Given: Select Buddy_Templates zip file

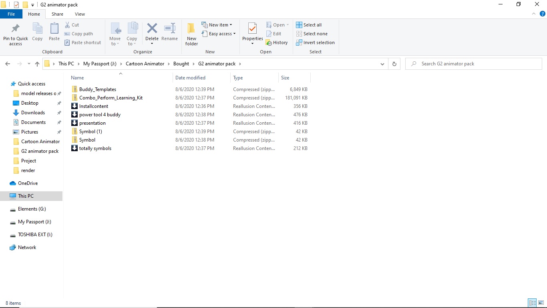Looking at the screenshot, I should tap(97, 89).
